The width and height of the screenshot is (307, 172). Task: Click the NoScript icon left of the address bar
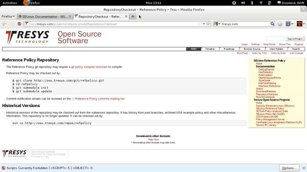(x=19, y=24)
